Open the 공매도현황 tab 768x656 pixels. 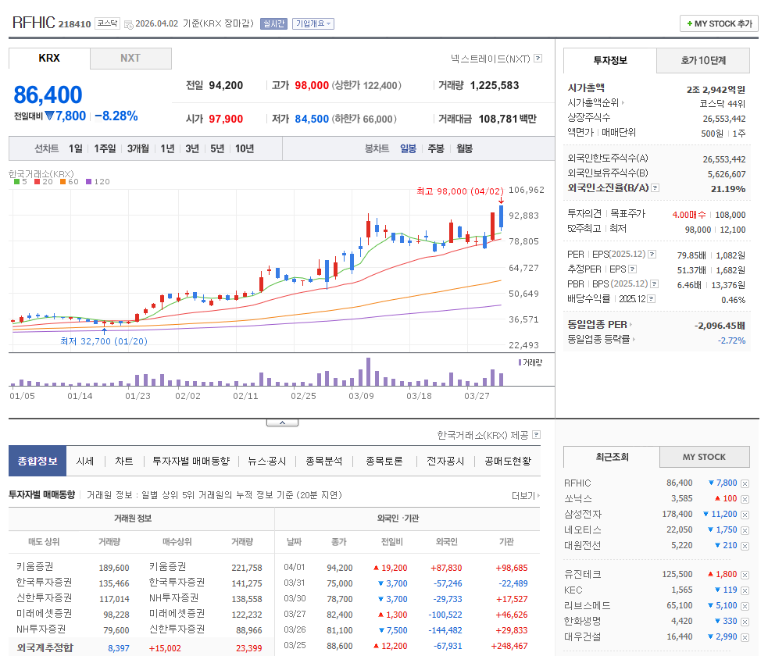pyautogui.click(x=508, y=462)
